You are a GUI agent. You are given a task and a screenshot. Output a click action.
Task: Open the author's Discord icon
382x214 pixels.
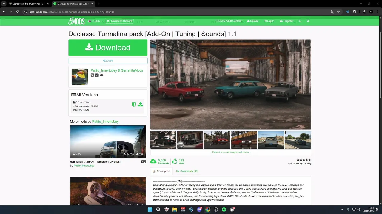tap(101, 75)
